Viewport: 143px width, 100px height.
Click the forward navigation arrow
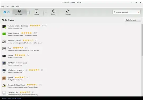pos(8,12)
